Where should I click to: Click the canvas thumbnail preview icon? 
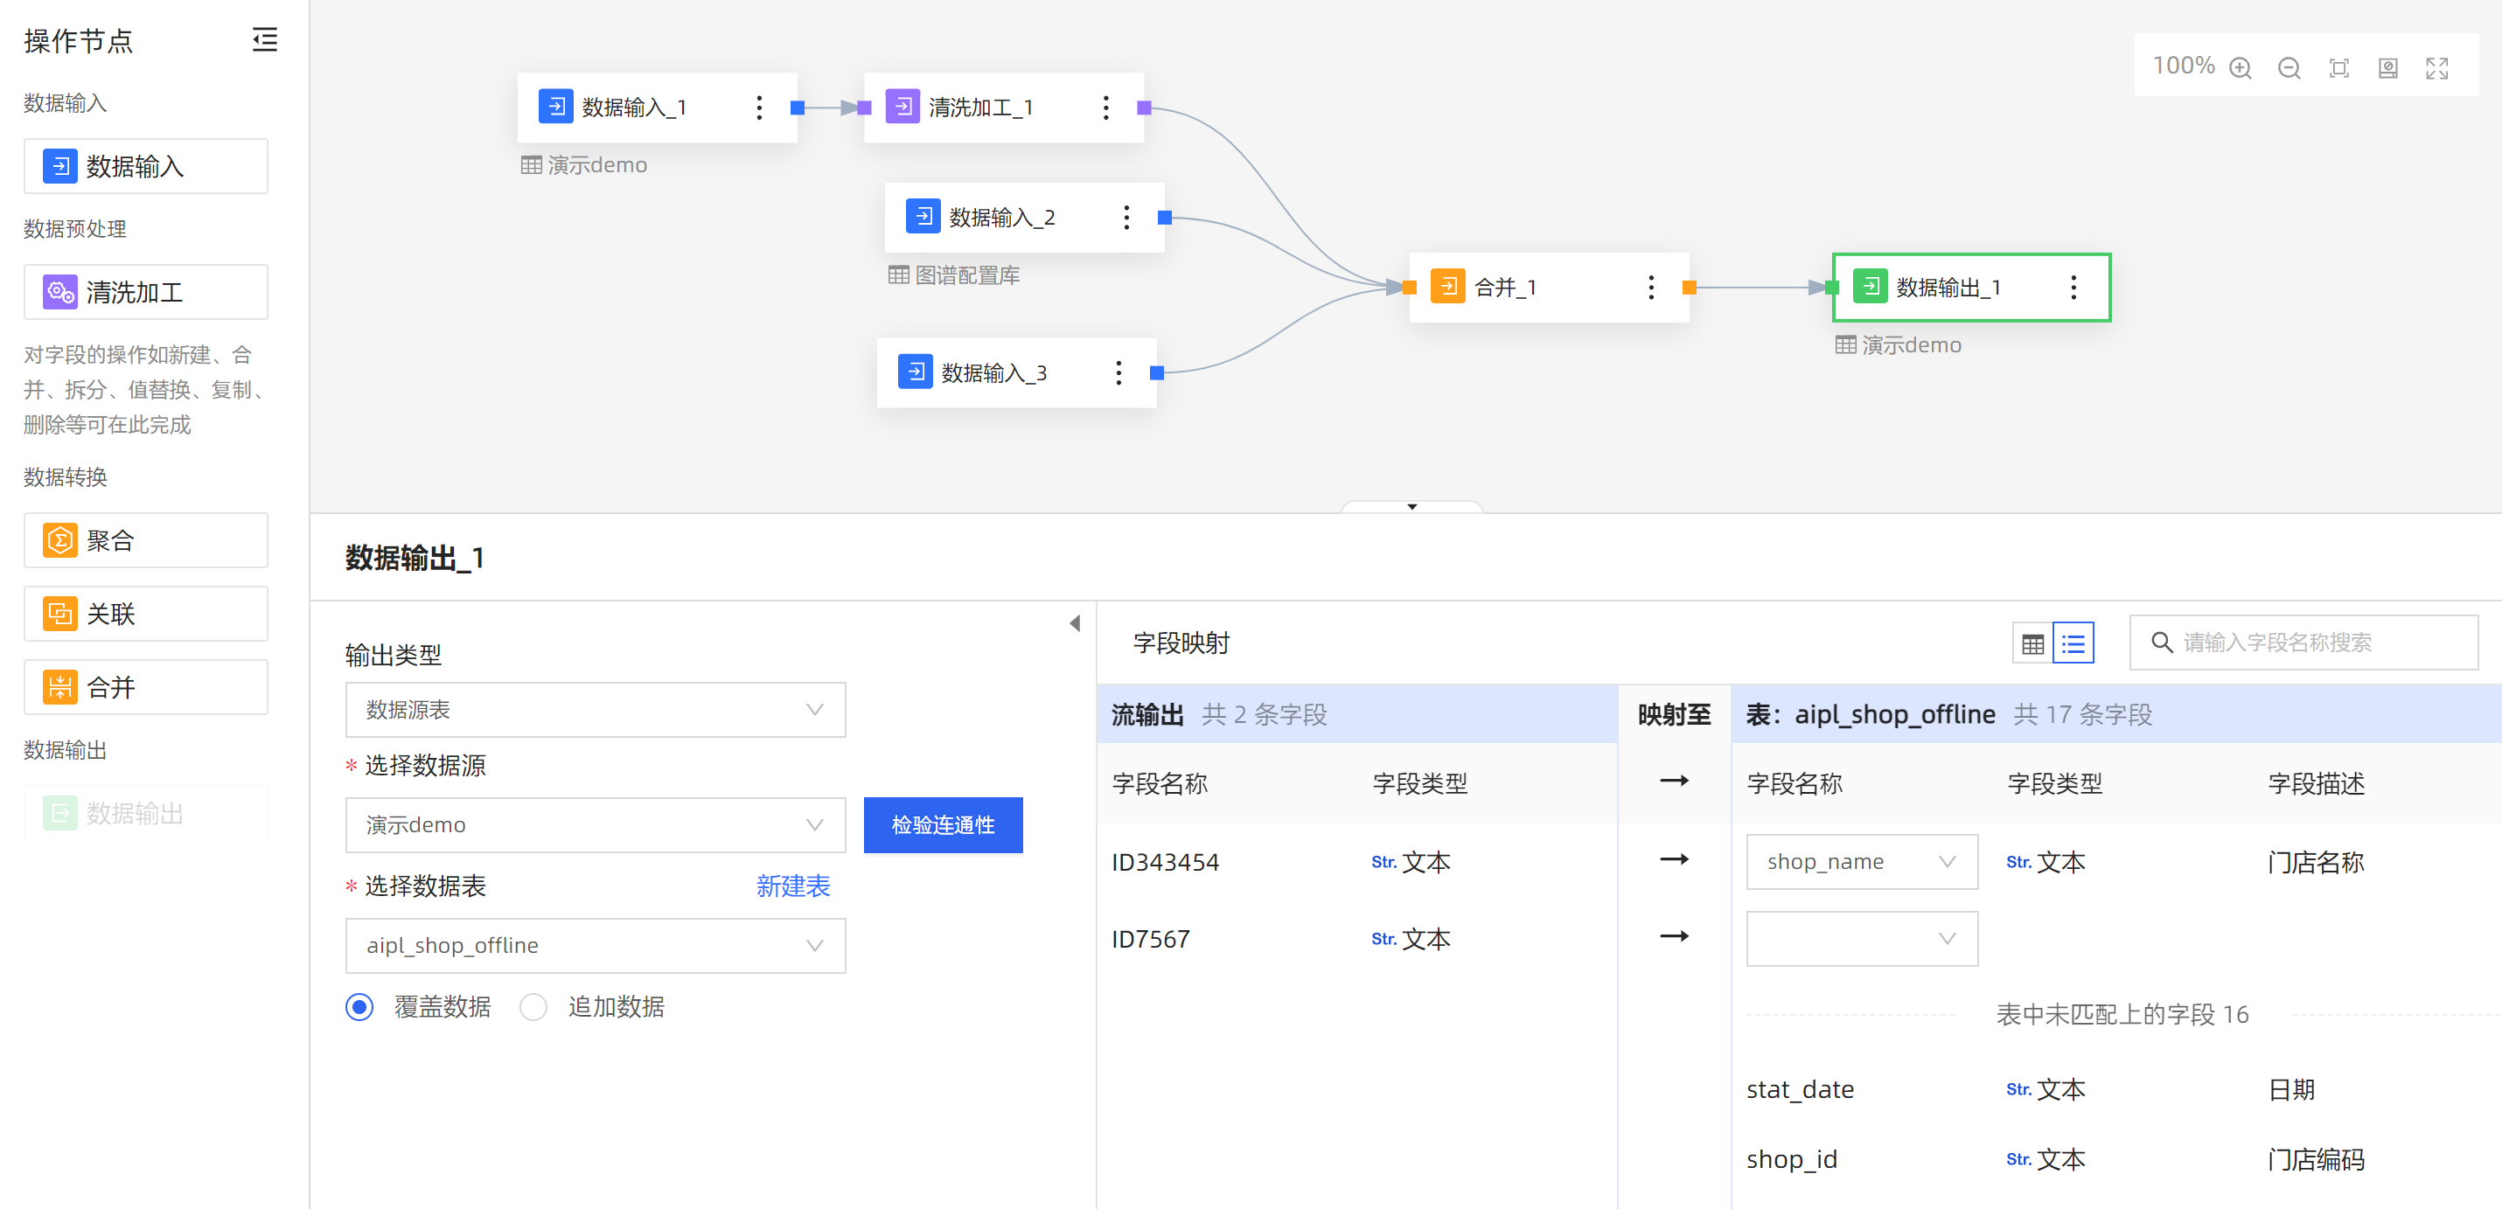tap(2388, 68)
